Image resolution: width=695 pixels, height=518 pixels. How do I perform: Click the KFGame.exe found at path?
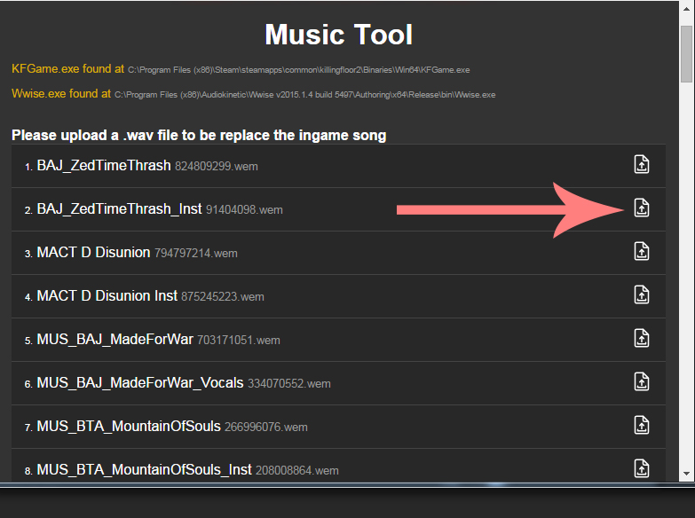pos(298,69)
